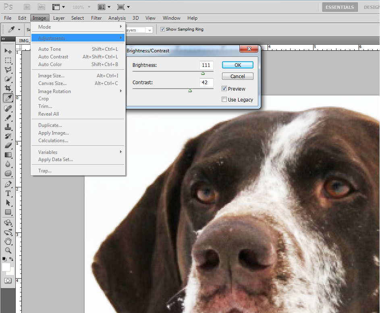Select the Move tool

[8, 51]
